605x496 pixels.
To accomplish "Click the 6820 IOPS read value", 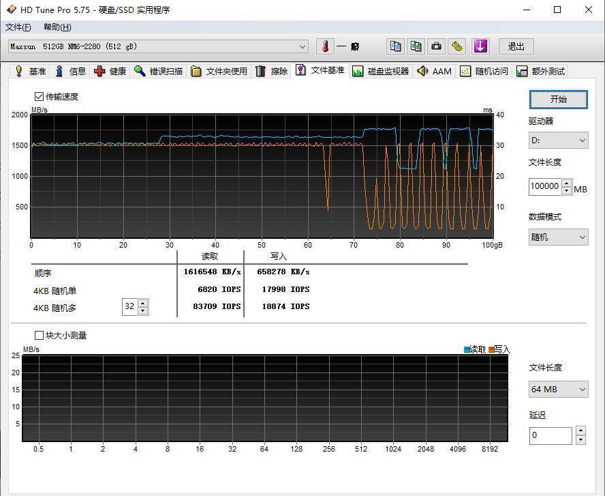I will pyautogui.click(x=219, y=289).
